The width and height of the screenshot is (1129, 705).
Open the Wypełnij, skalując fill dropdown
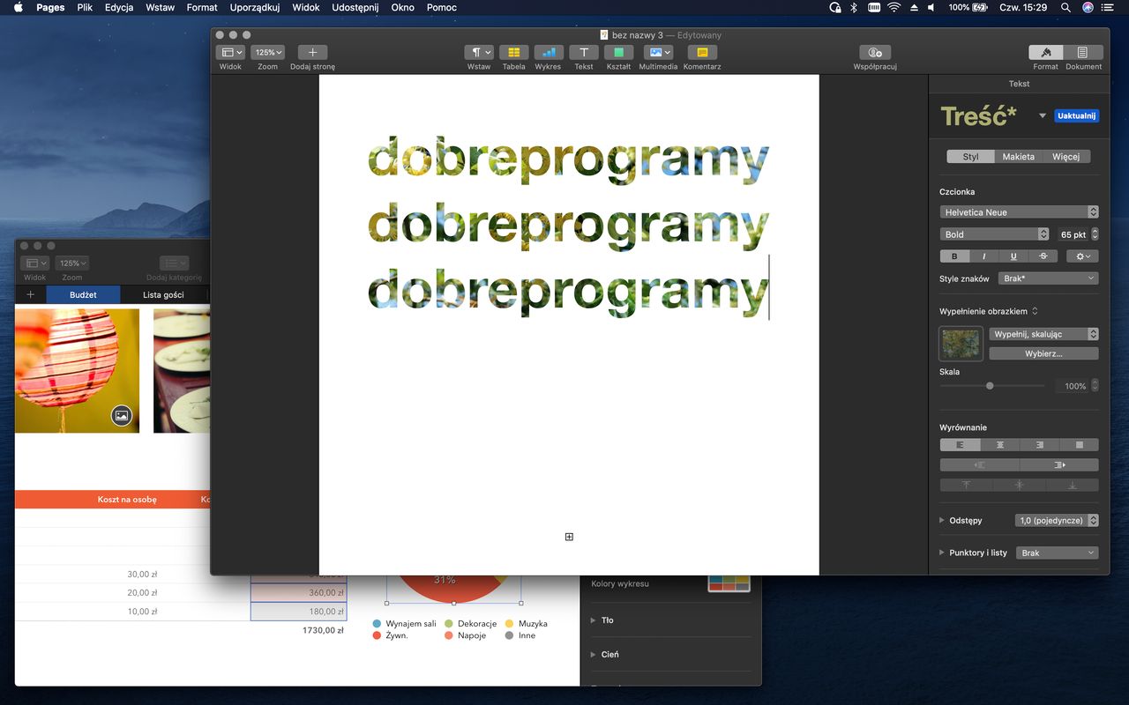tap(1043, 334)
